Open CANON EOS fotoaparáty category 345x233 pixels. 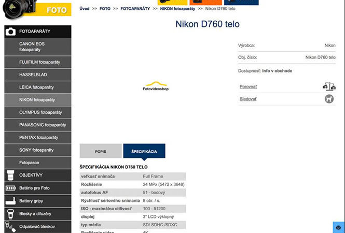pos(38,47)
